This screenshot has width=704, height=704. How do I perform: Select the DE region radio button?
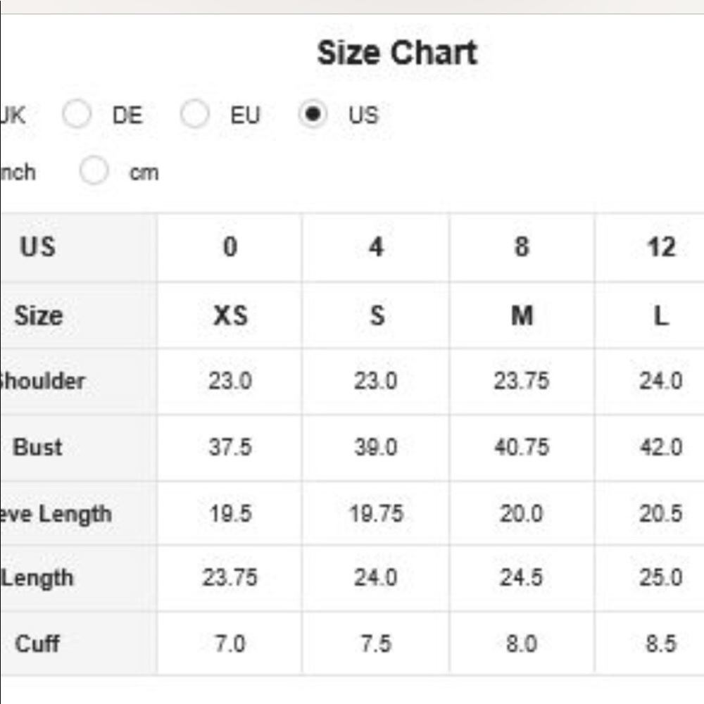(x=76, y=114)
